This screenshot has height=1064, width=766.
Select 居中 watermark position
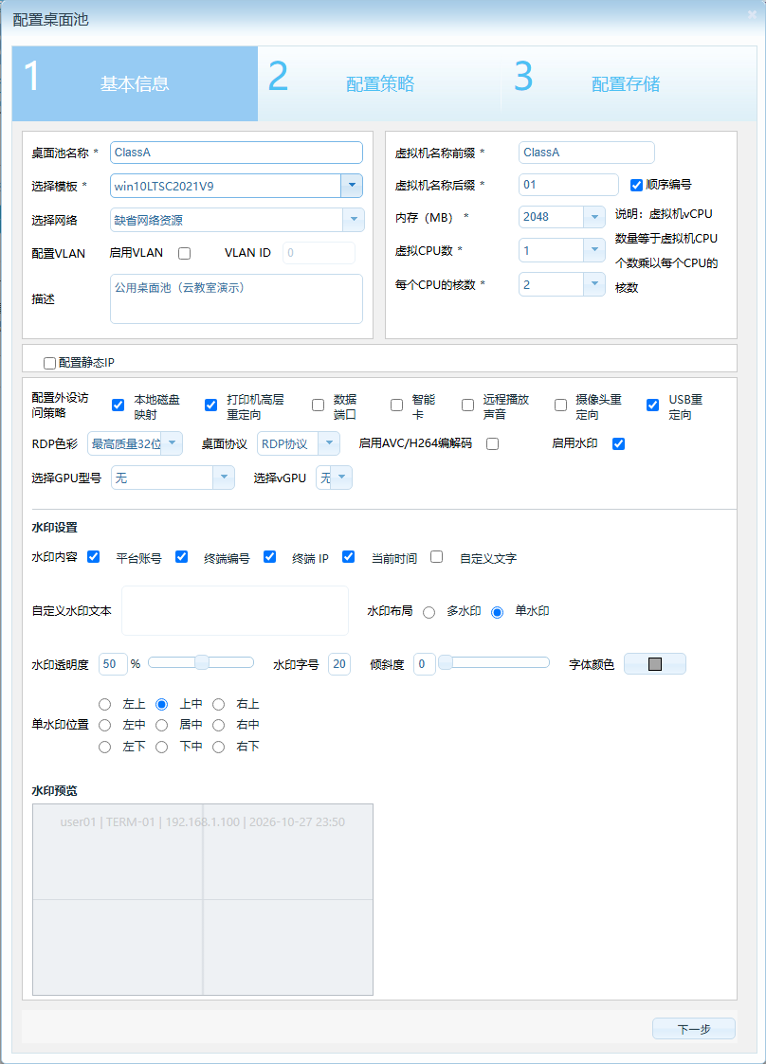pos(161,726)
